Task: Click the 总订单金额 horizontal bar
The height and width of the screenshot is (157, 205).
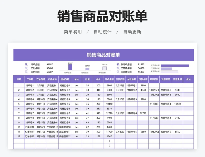Action: tap(175, 66)
